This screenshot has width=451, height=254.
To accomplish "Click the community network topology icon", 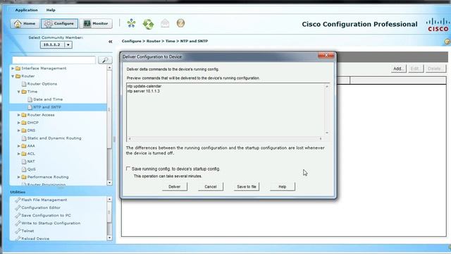I will click(x=132, y=23).
